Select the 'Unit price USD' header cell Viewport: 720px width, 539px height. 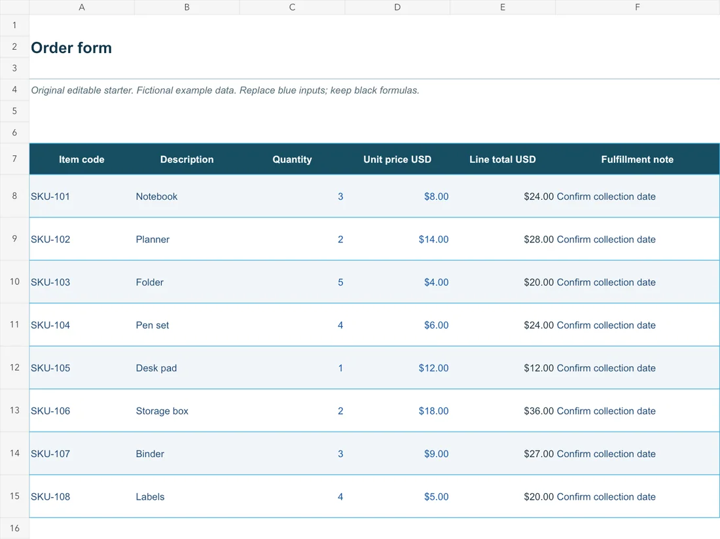397,159
